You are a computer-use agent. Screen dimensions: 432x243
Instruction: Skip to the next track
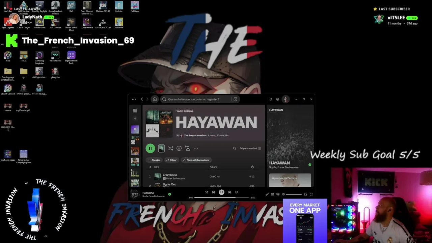click(230, 192)
